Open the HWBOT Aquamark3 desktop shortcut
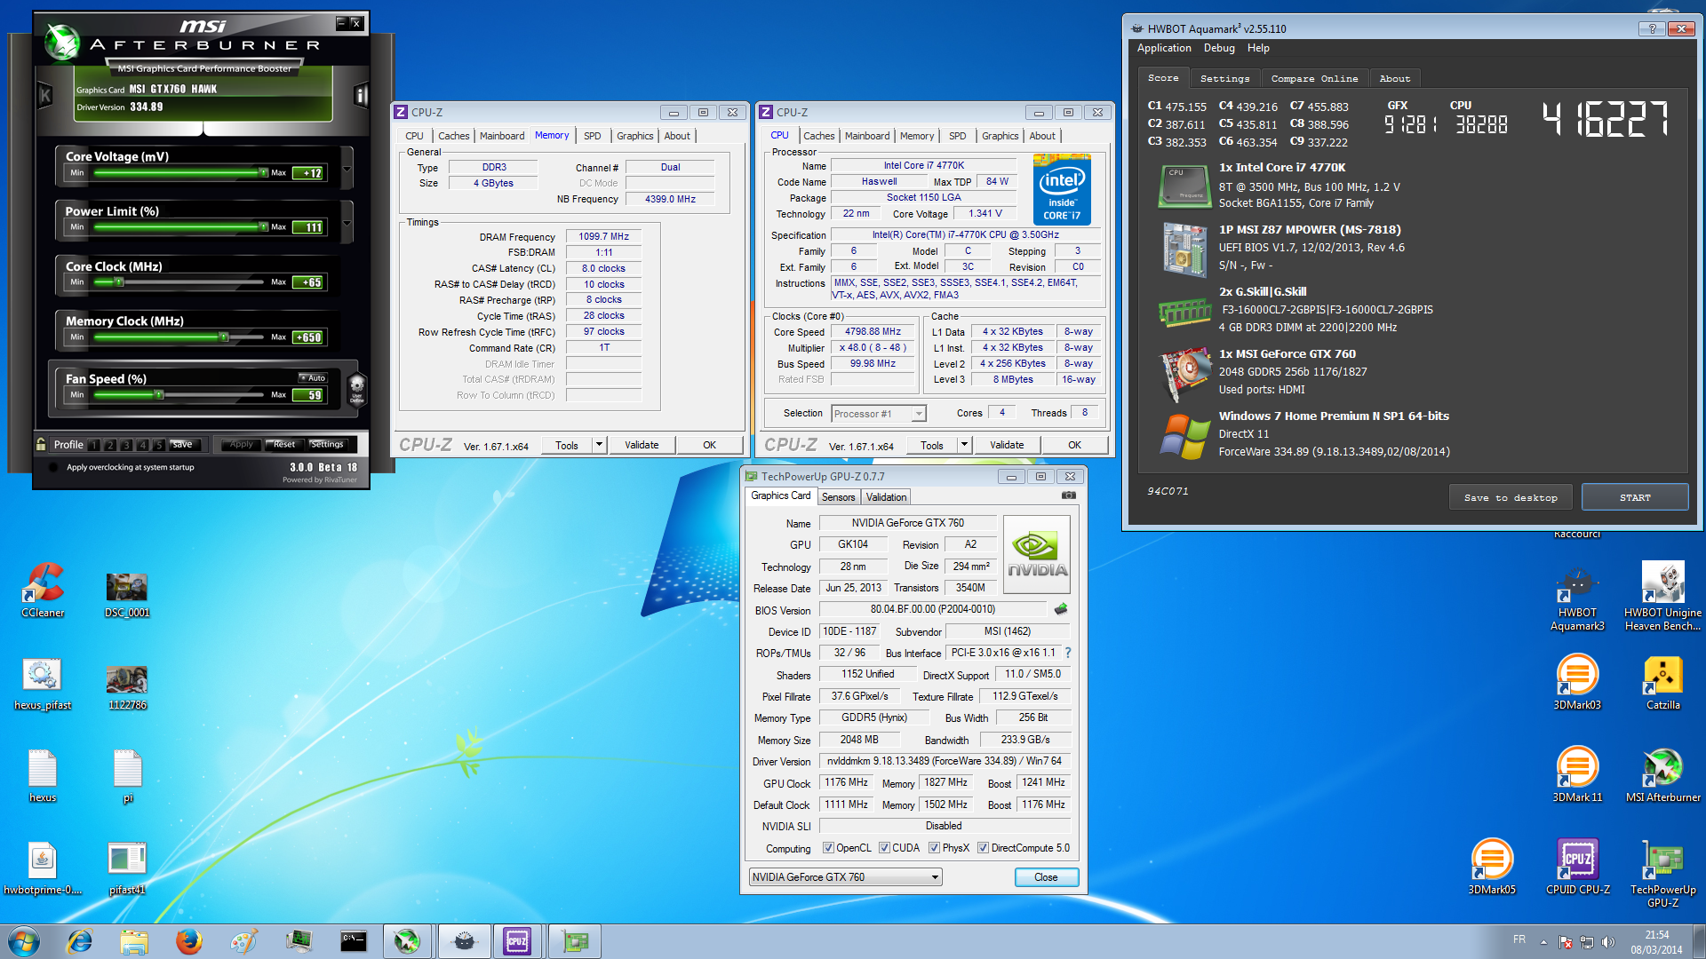Image resolution: width=1706 pixels, height=959 pixels. [x=1577, y=599]
